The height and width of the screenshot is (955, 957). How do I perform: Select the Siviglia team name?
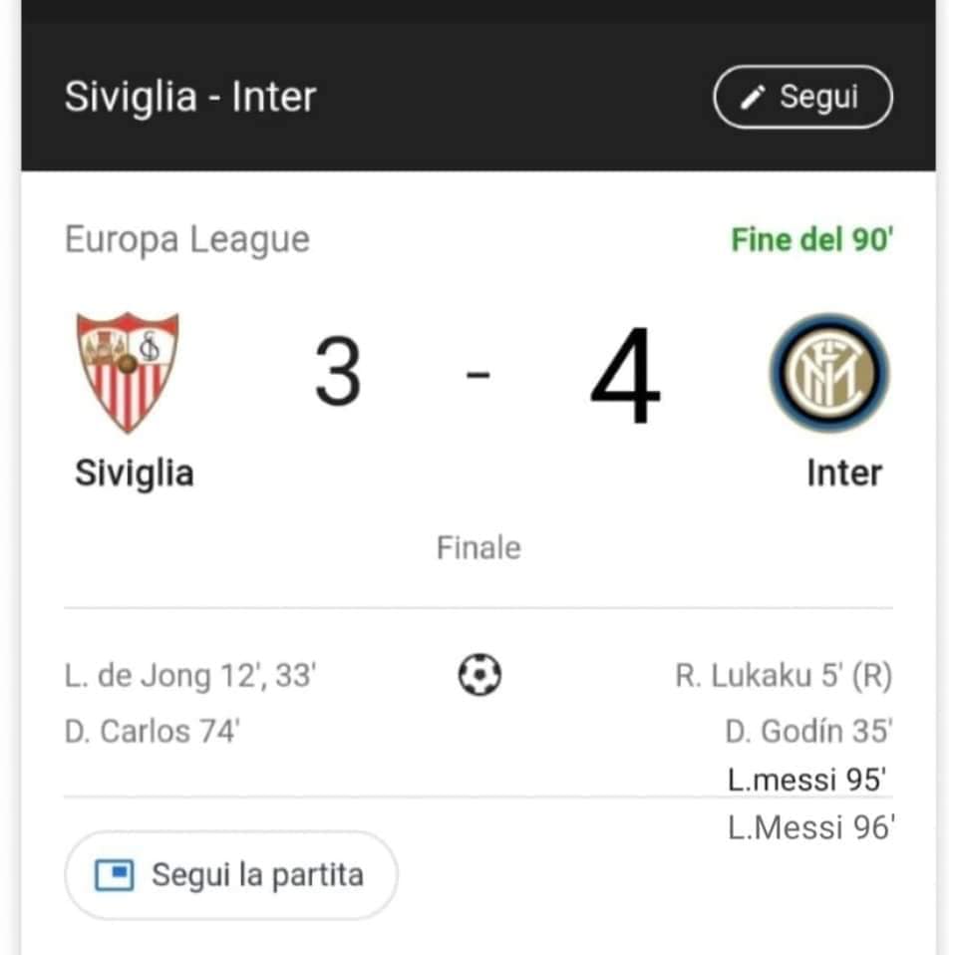134,473
